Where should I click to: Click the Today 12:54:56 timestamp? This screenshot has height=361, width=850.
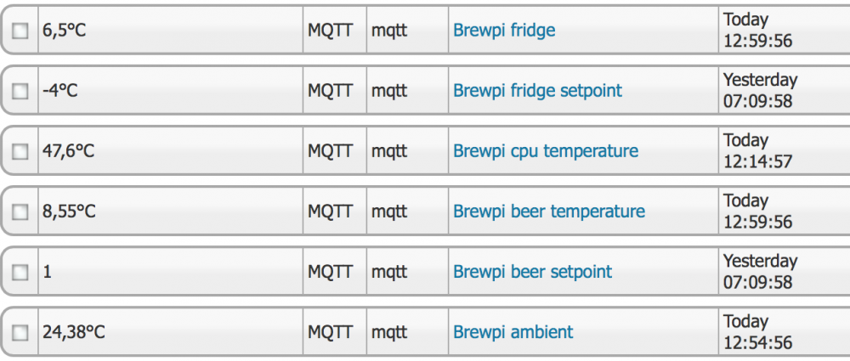758,332
